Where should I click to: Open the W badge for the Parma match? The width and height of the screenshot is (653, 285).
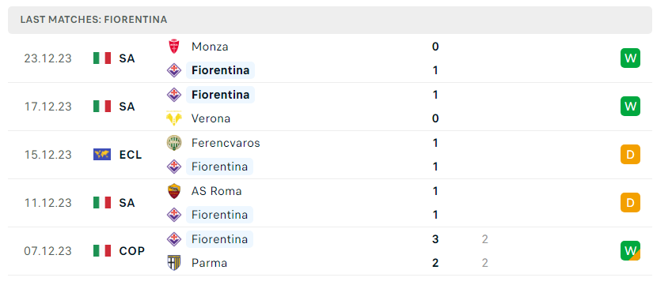(x=630, y=251)
